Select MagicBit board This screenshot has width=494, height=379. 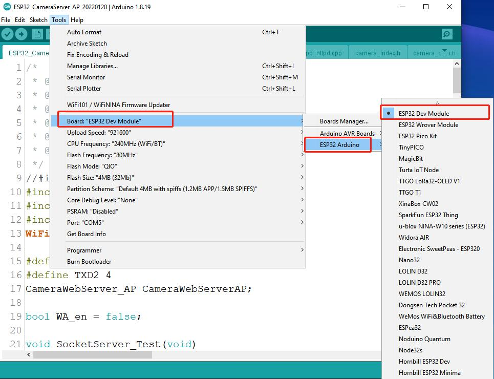tap(438, 159)
